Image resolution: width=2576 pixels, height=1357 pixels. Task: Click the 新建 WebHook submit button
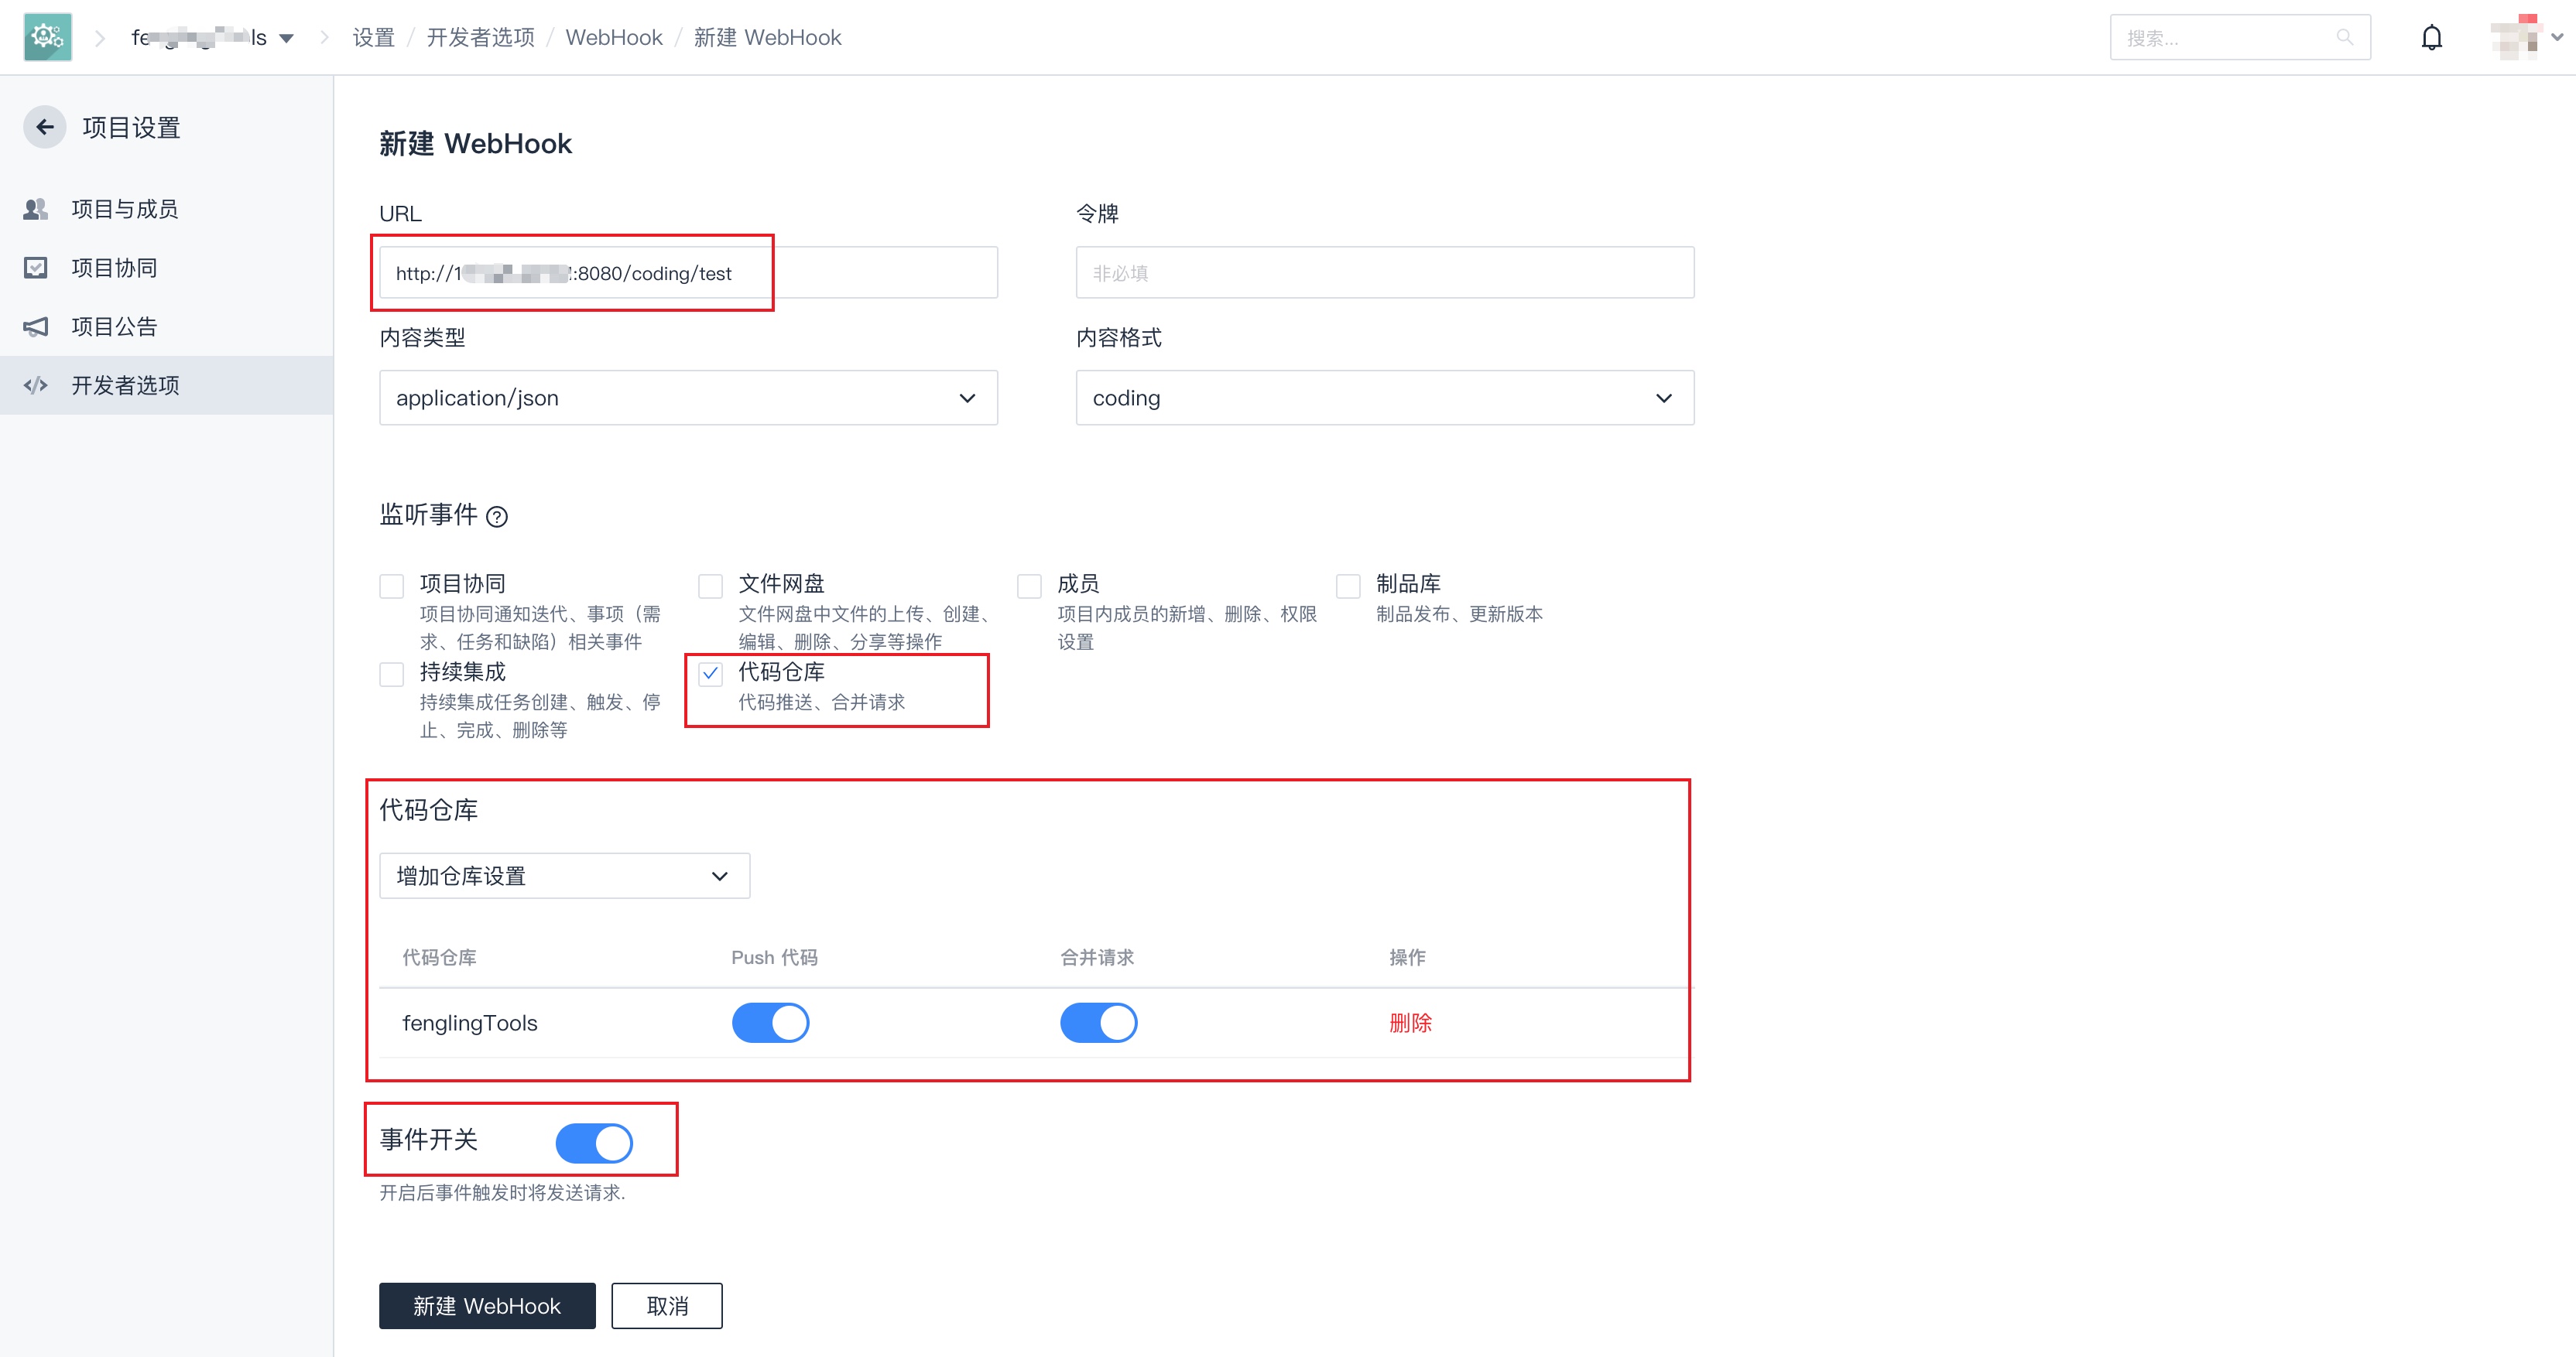pyautogui.click(x=487, y=1305)
